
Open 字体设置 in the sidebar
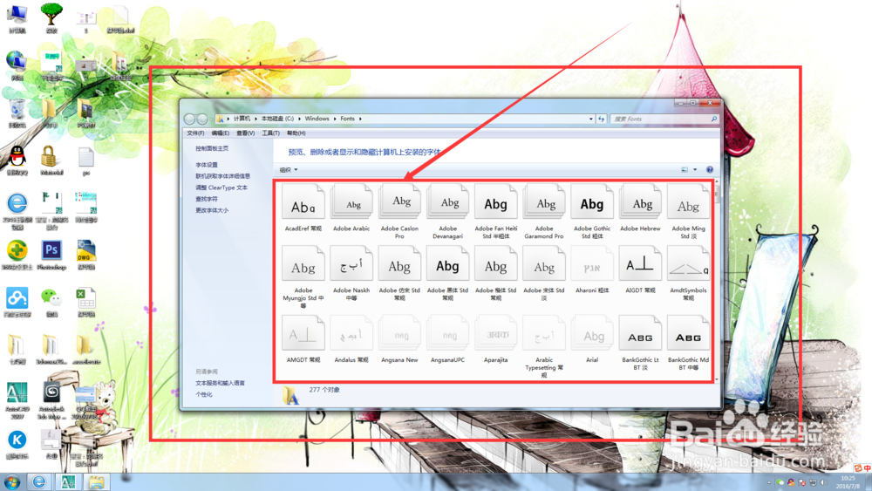coord(207,165)
